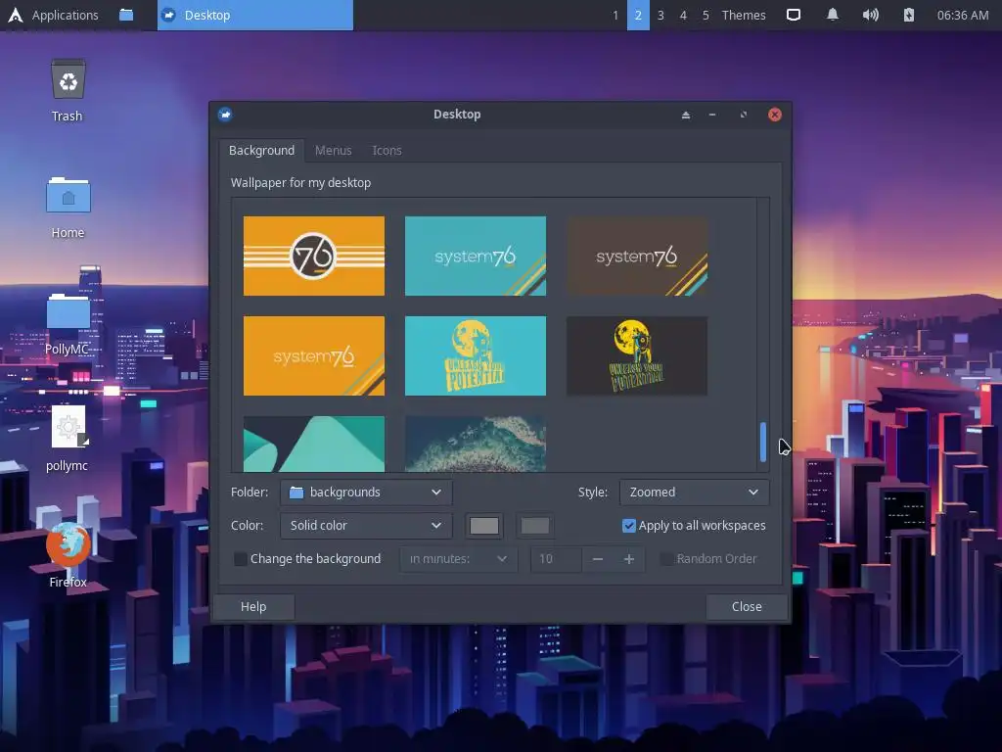
Task: Toggle the Random Order checkbox
Action: point(666,559)
